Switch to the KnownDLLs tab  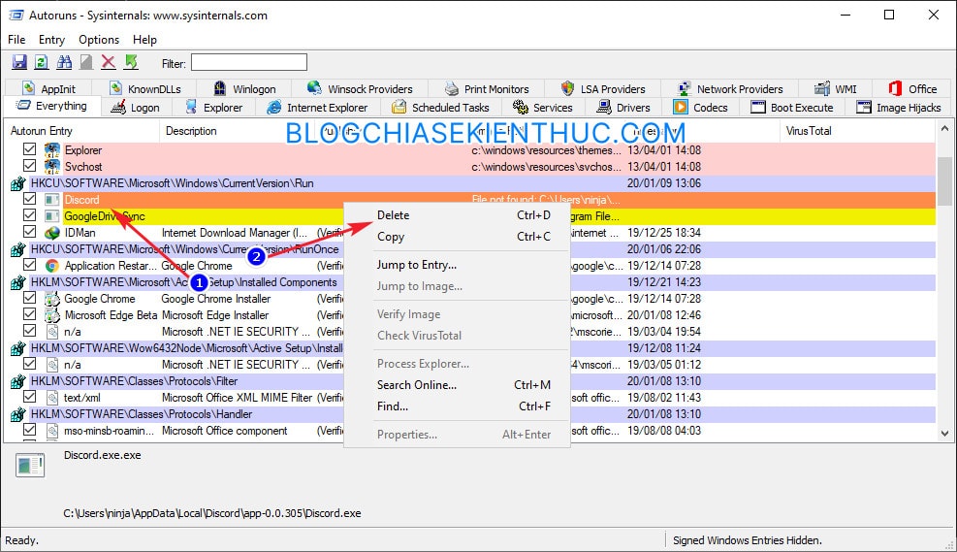145,89
